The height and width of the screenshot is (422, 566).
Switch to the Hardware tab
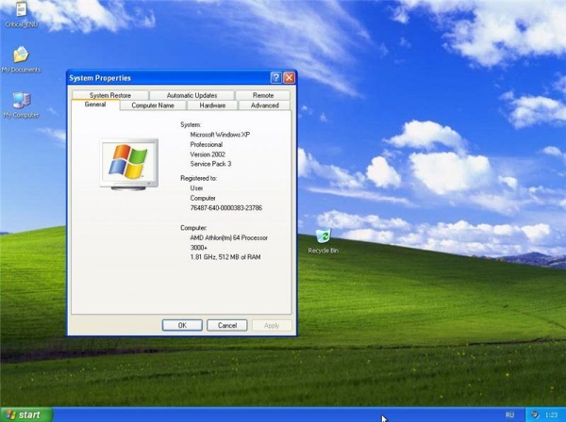tap(212, 105)
